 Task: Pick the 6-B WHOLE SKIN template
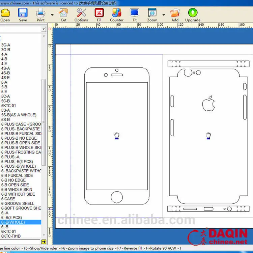(17, 190)
